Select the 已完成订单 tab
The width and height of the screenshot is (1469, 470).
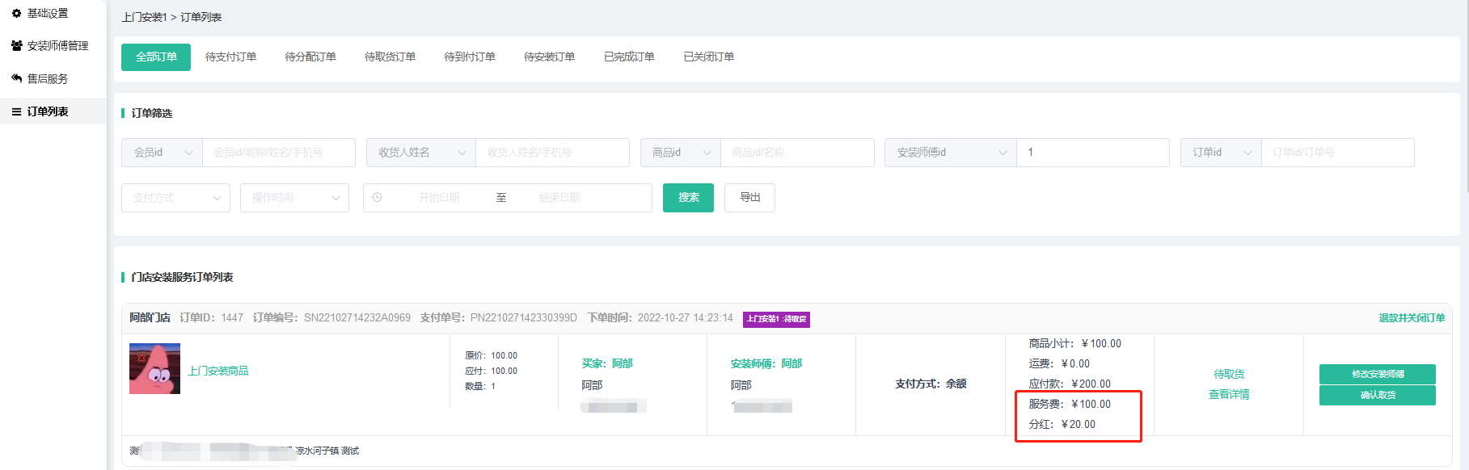[x=629, y=57]
